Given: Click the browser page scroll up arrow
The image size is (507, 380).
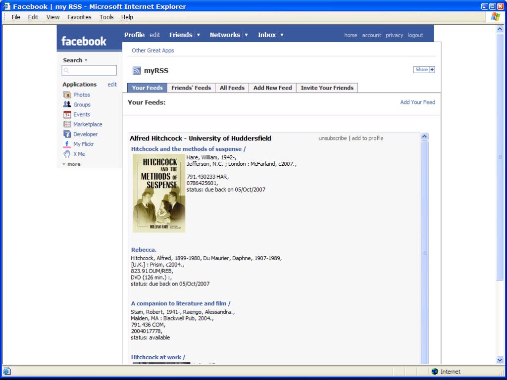Looking at the screenshot, I should (500, 29).
